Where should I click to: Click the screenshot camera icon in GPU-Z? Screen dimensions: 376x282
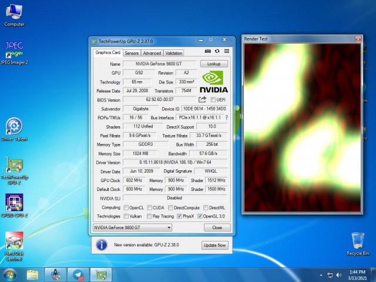(207, 52)
